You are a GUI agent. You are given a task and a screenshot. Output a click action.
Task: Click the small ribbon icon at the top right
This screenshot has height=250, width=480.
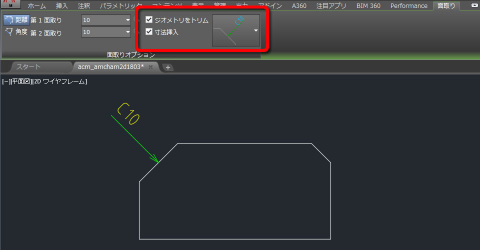click(x=475, y=5)
